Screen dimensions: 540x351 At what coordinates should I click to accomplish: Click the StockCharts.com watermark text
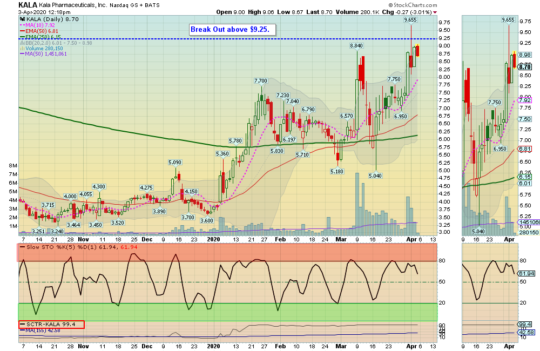(413, 5)
